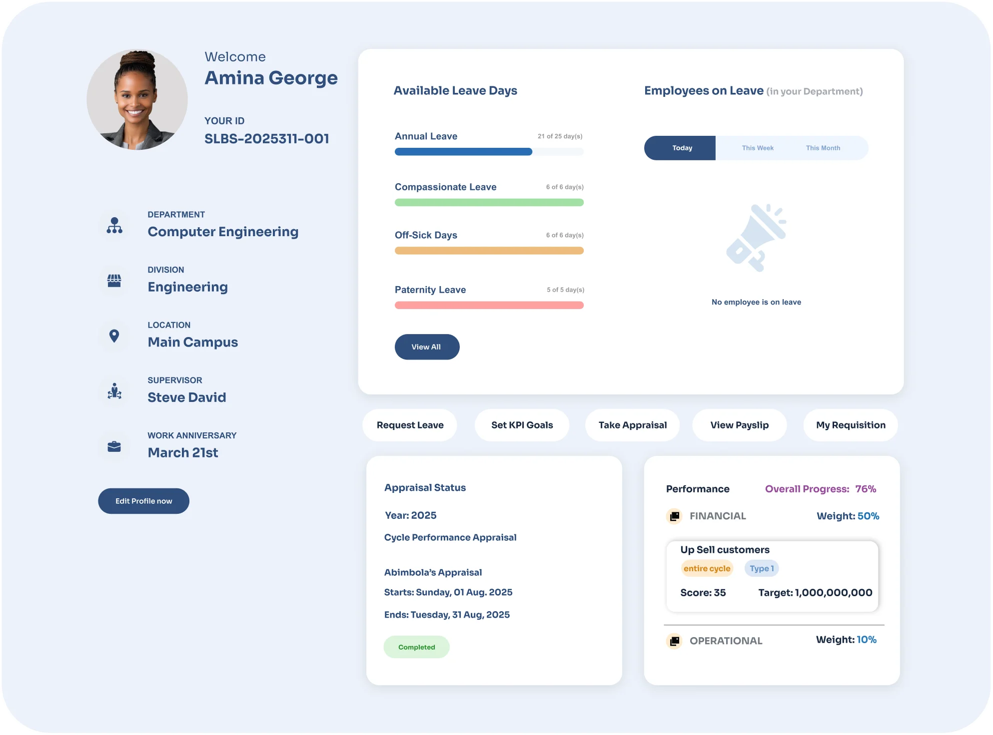Screen dimensions: 993x735
Task: Click the OPERATIONAL category icon
Action: (674, 641)
